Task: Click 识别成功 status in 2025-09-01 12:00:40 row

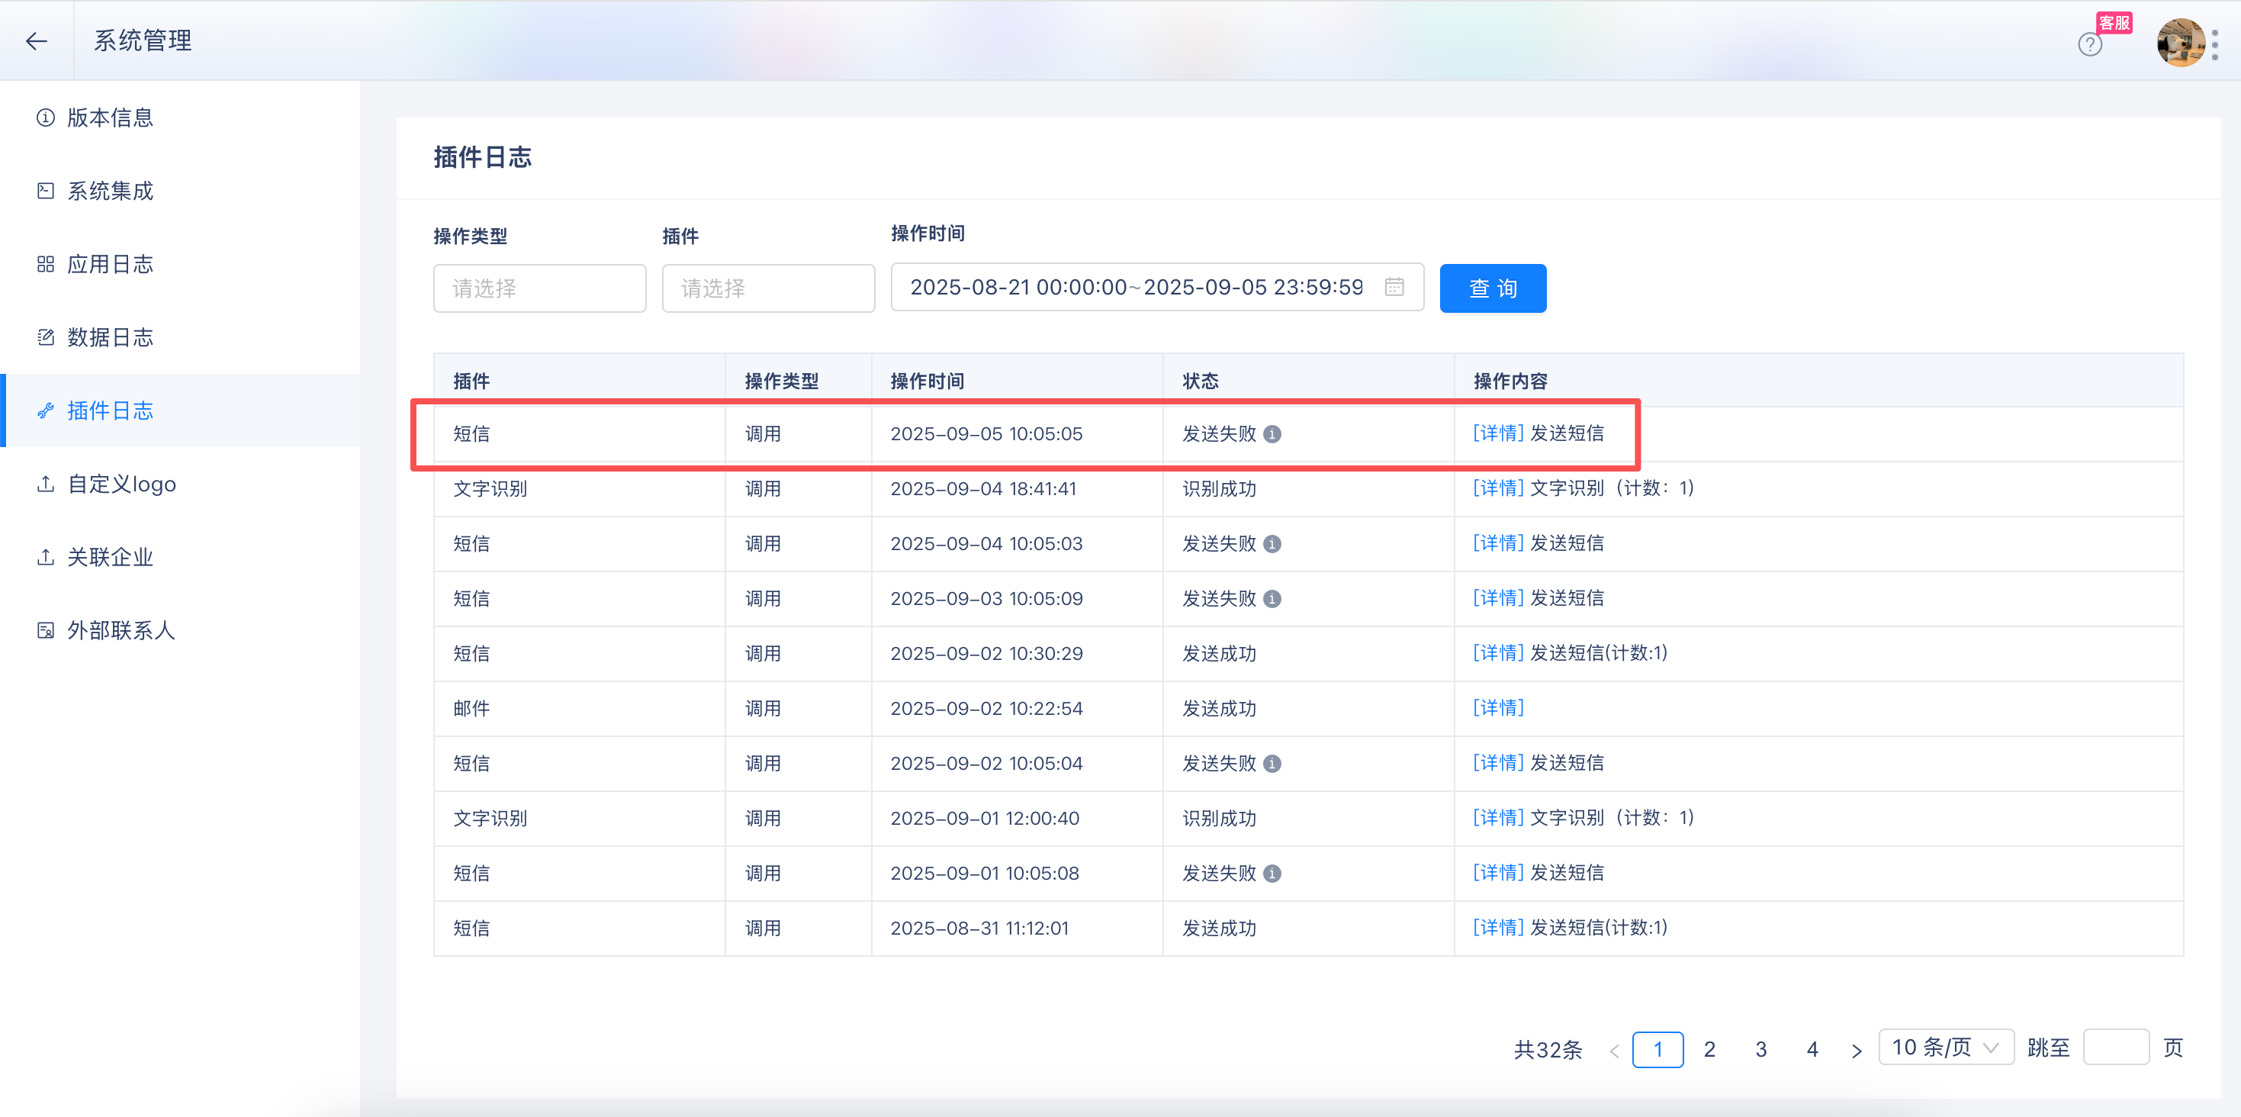Action: coord(1219,818)
